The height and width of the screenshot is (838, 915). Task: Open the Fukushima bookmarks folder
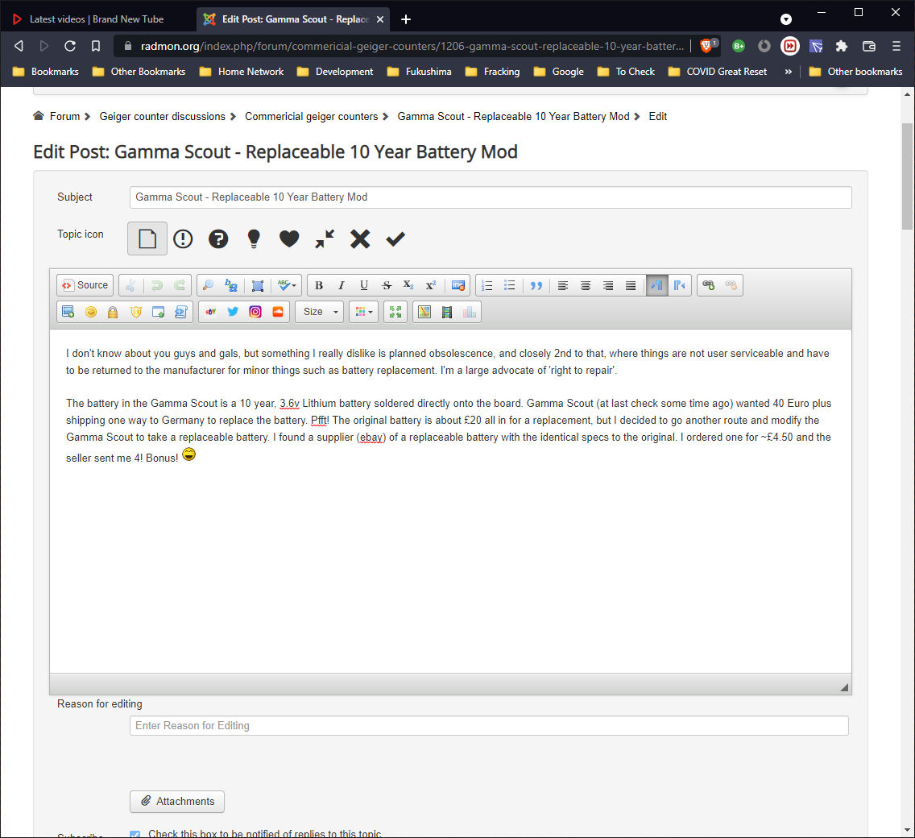[420, 71]
